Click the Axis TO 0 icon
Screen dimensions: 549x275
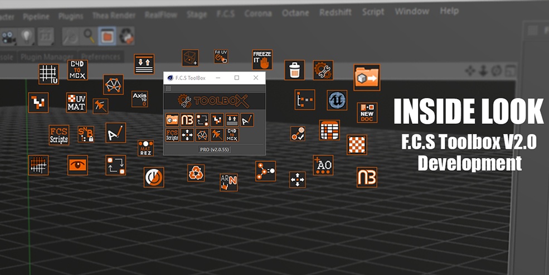pyautogui.click(x=140, y=99)
